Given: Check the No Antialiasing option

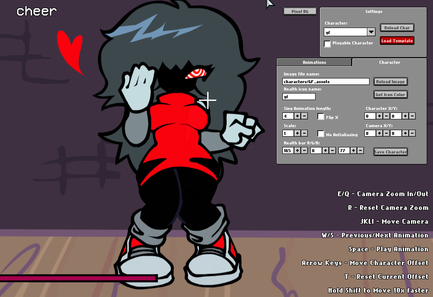Looking at the screenshot, I should pos(321,134).
